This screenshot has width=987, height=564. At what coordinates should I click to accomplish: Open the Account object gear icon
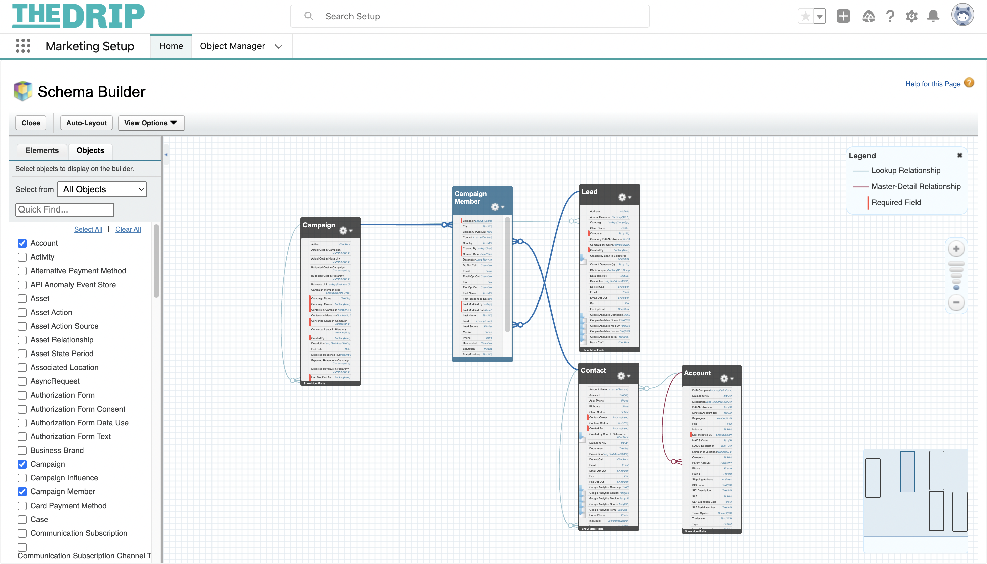pos(725,378)
